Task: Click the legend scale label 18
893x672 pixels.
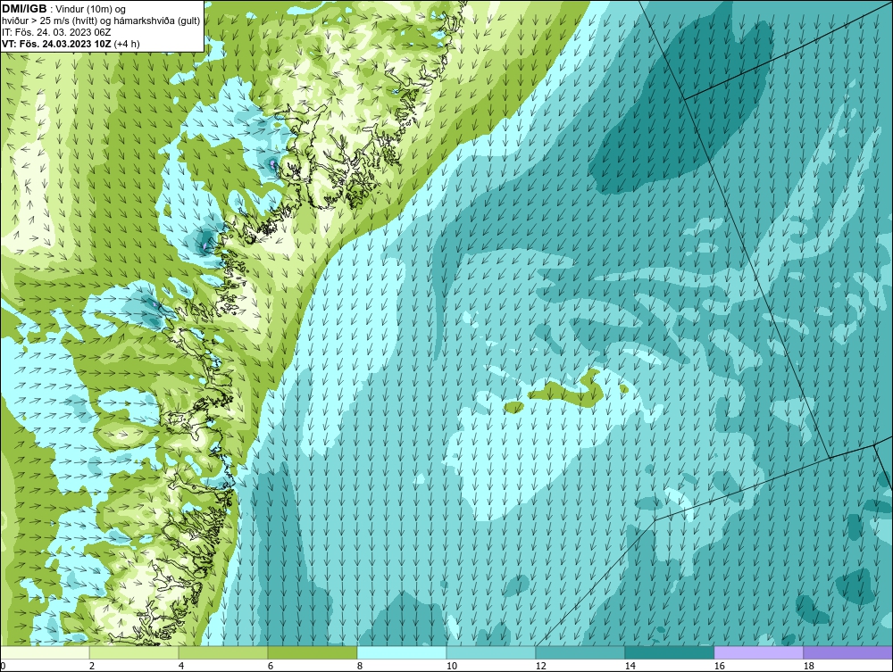Action: (809, 666)
